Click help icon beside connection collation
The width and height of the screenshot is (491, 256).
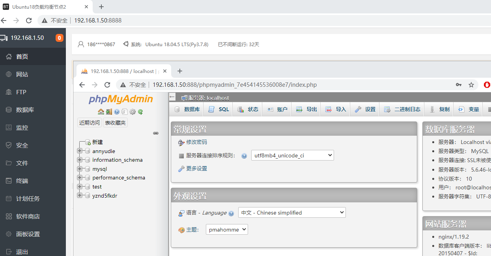(244, 156)
